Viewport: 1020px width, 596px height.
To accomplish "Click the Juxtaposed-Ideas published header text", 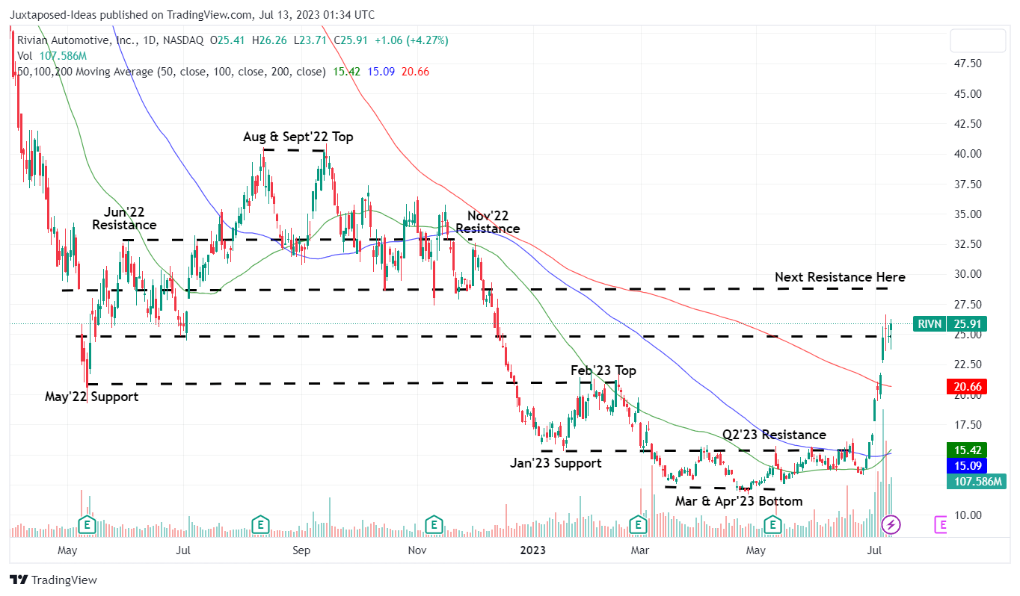I will tap(192, 14).
